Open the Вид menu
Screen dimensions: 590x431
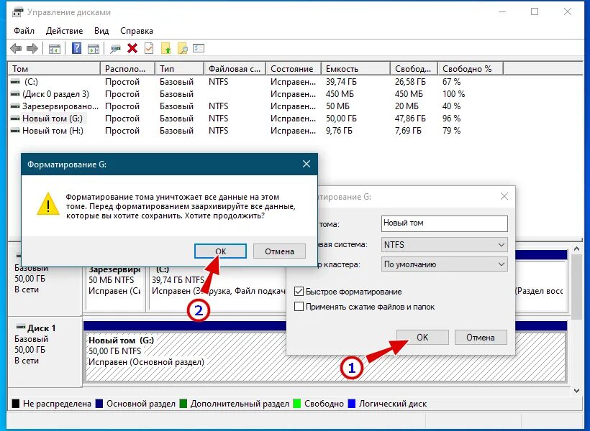click(101, 31)
